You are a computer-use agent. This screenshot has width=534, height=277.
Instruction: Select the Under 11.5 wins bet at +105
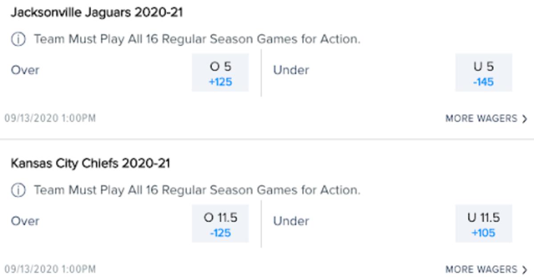click(483, 222)
